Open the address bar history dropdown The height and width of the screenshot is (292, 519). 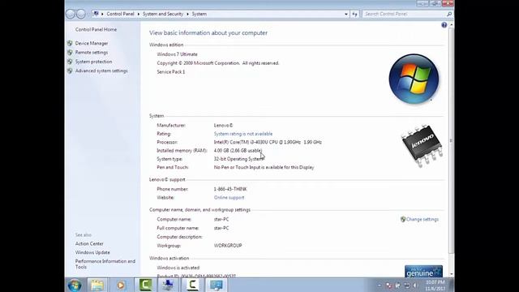pos(346,14)
